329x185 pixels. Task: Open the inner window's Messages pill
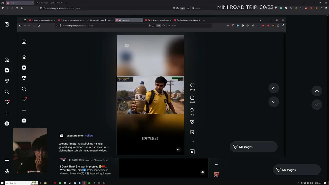point(254,147)
